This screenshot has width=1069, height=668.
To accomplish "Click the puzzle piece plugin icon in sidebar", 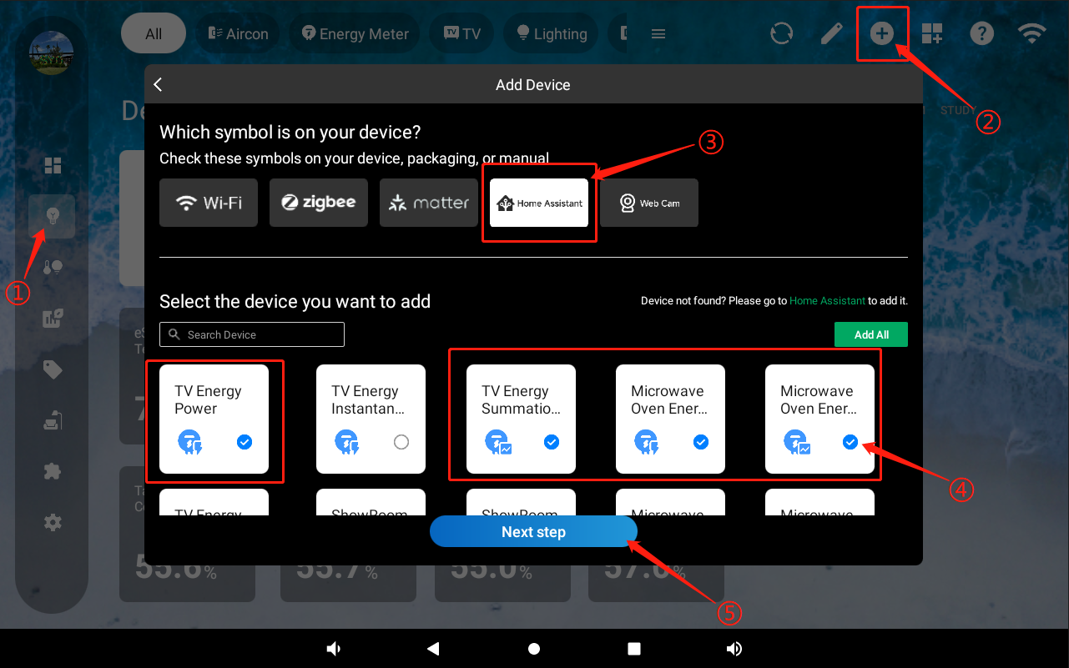I will click(53, 471).
